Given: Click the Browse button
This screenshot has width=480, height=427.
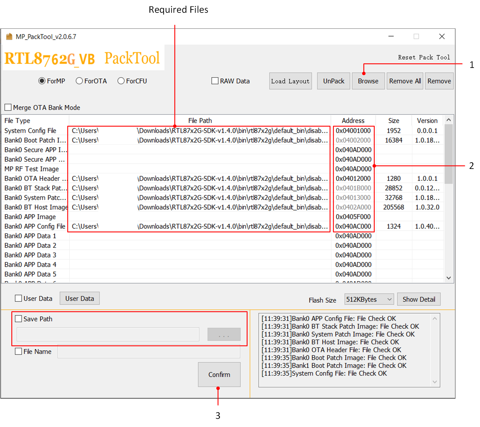Looking at the screenshot, I should 368,81.
